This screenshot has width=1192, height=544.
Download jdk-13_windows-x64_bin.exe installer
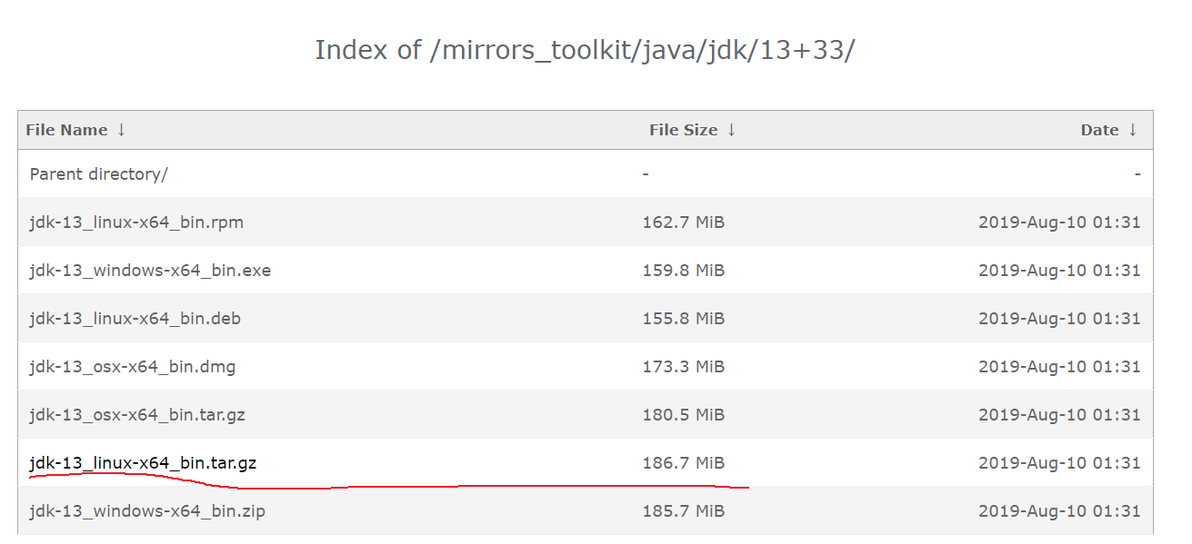point(150,270)
